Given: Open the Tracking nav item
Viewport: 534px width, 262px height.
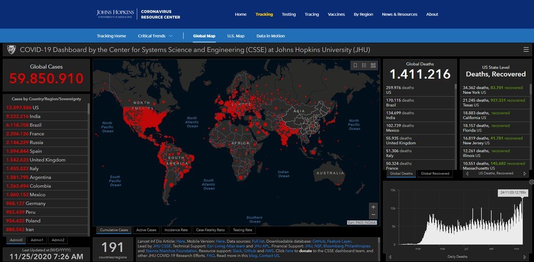Looking at the screenshot, I should point(264,14).
